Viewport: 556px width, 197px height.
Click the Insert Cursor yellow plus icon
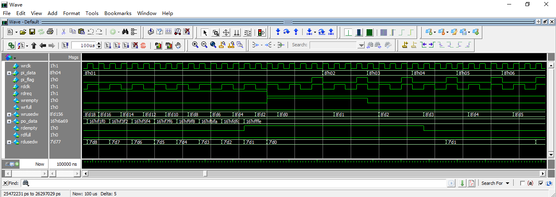point(405,45)
